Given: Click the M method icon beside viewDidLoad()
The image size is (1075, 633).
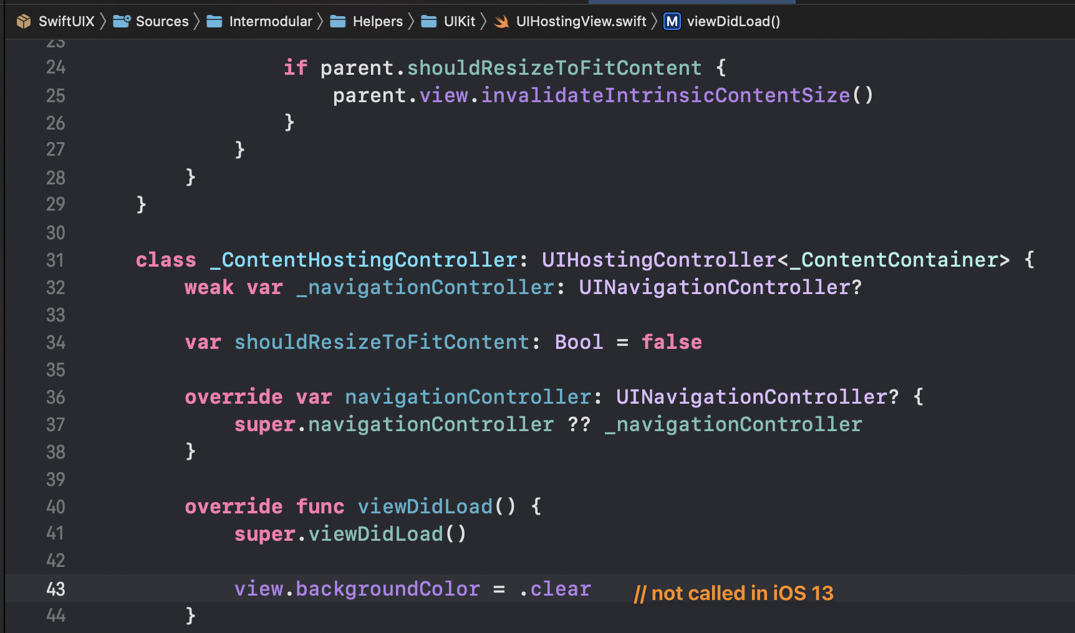Looking at the screenshot, I should click(x=672, y=21).
